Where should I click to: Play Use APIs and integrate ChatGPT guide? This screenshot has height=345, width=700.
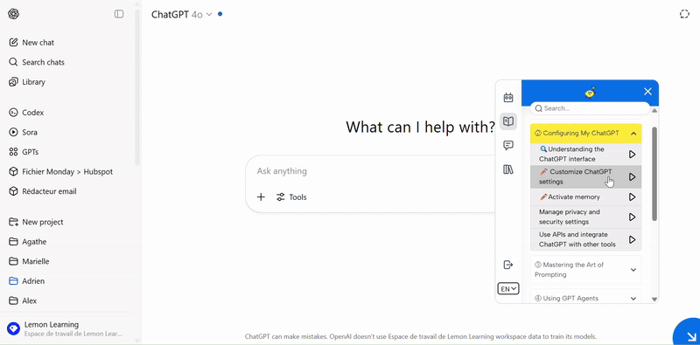[632, 239]
